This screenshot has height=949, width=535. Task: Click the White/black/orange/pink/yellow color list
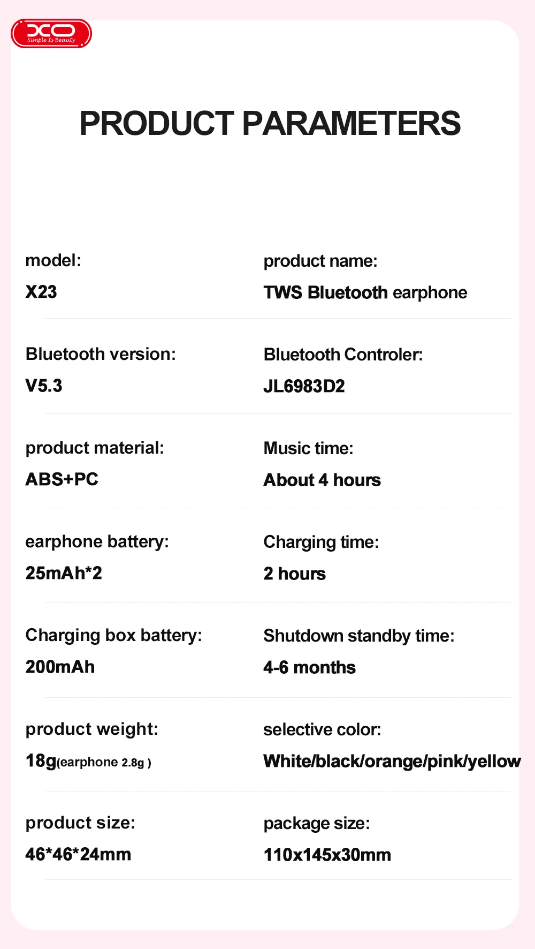click(392, 761)
